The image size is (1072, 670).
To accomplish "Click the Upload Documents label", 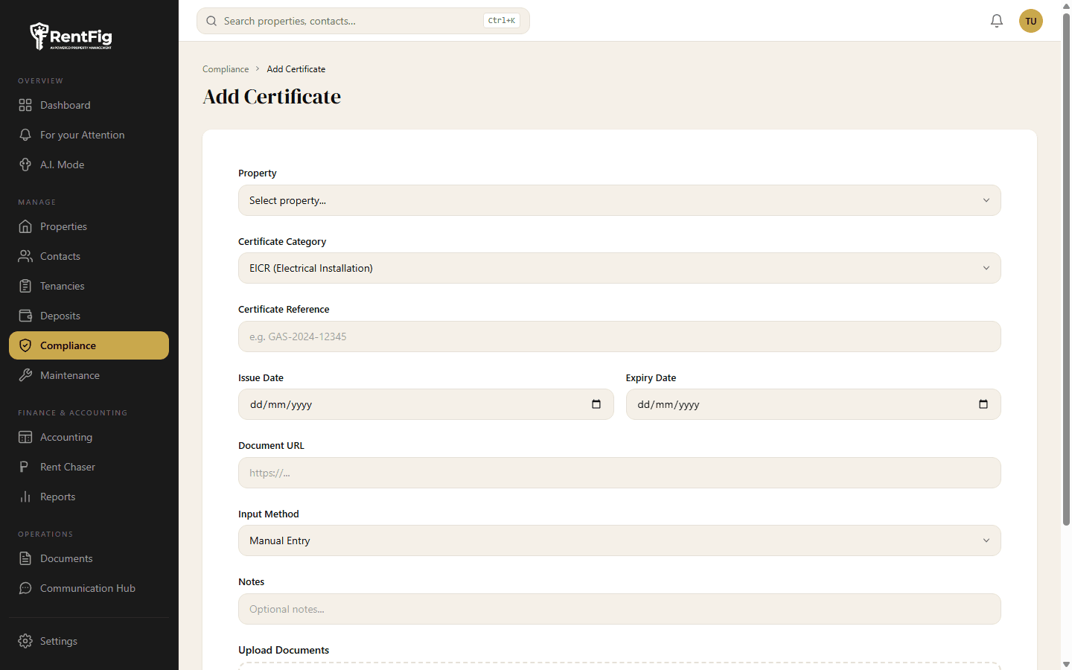I will (x=284, y=650).
